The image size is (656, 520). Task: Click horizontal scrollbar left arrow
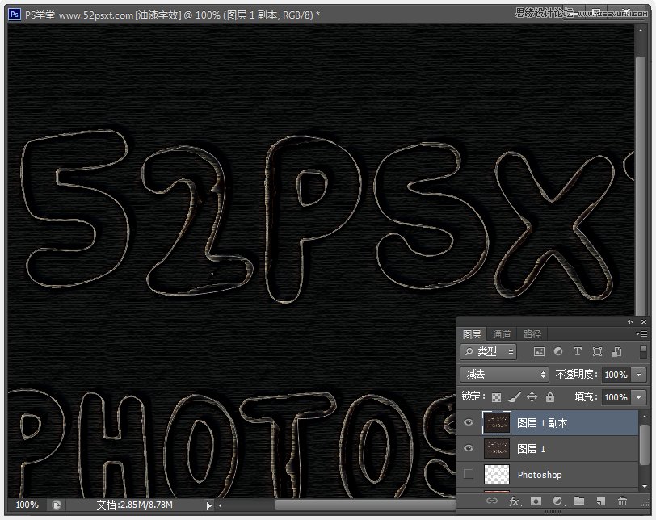coord(220,505)
